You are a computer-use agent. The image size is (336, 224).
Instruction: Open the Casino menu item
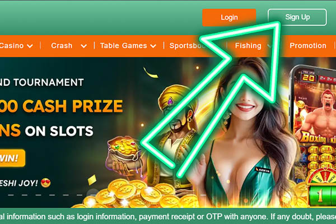coord(12,46)
